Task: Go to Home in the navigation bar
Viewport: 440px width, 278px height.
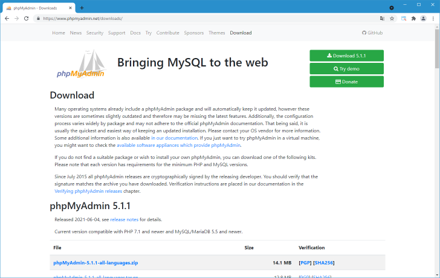Action: [59, 33]
